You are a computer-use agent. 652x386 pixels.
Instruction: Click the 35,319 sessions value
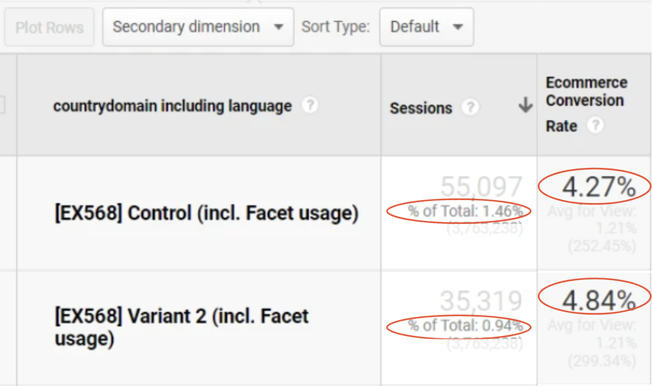(x=481, y=301)
